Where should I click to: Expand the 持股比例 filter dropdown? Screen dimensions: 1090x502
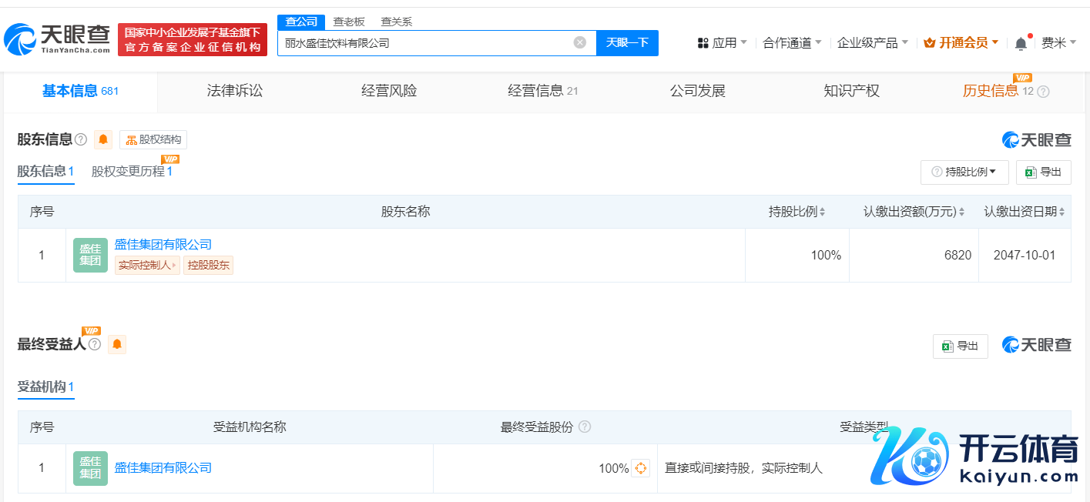pyautogui.click(x=964, y=172)
